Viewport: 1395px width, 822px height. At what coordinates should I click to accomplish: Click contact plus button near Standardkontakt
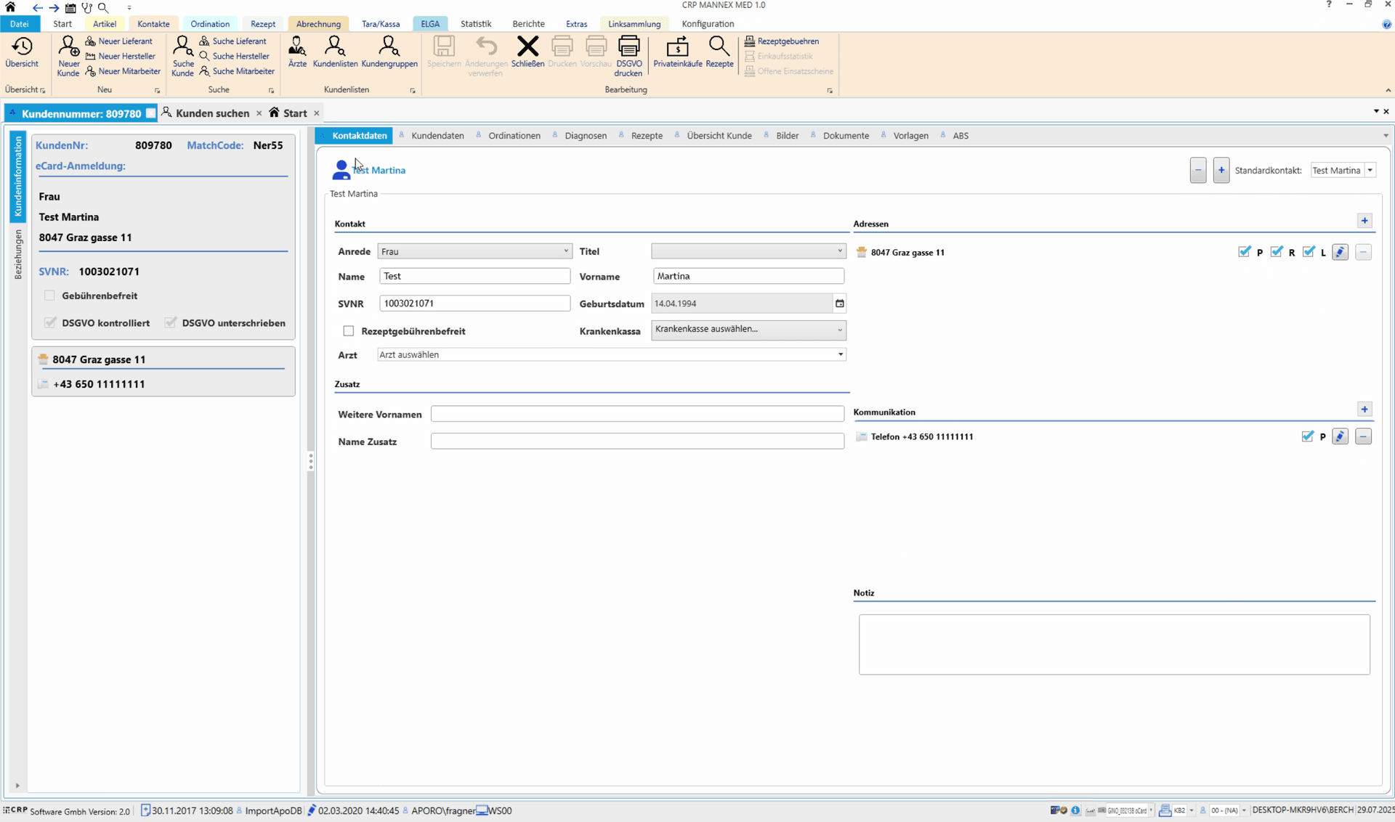coord(1221,171)
